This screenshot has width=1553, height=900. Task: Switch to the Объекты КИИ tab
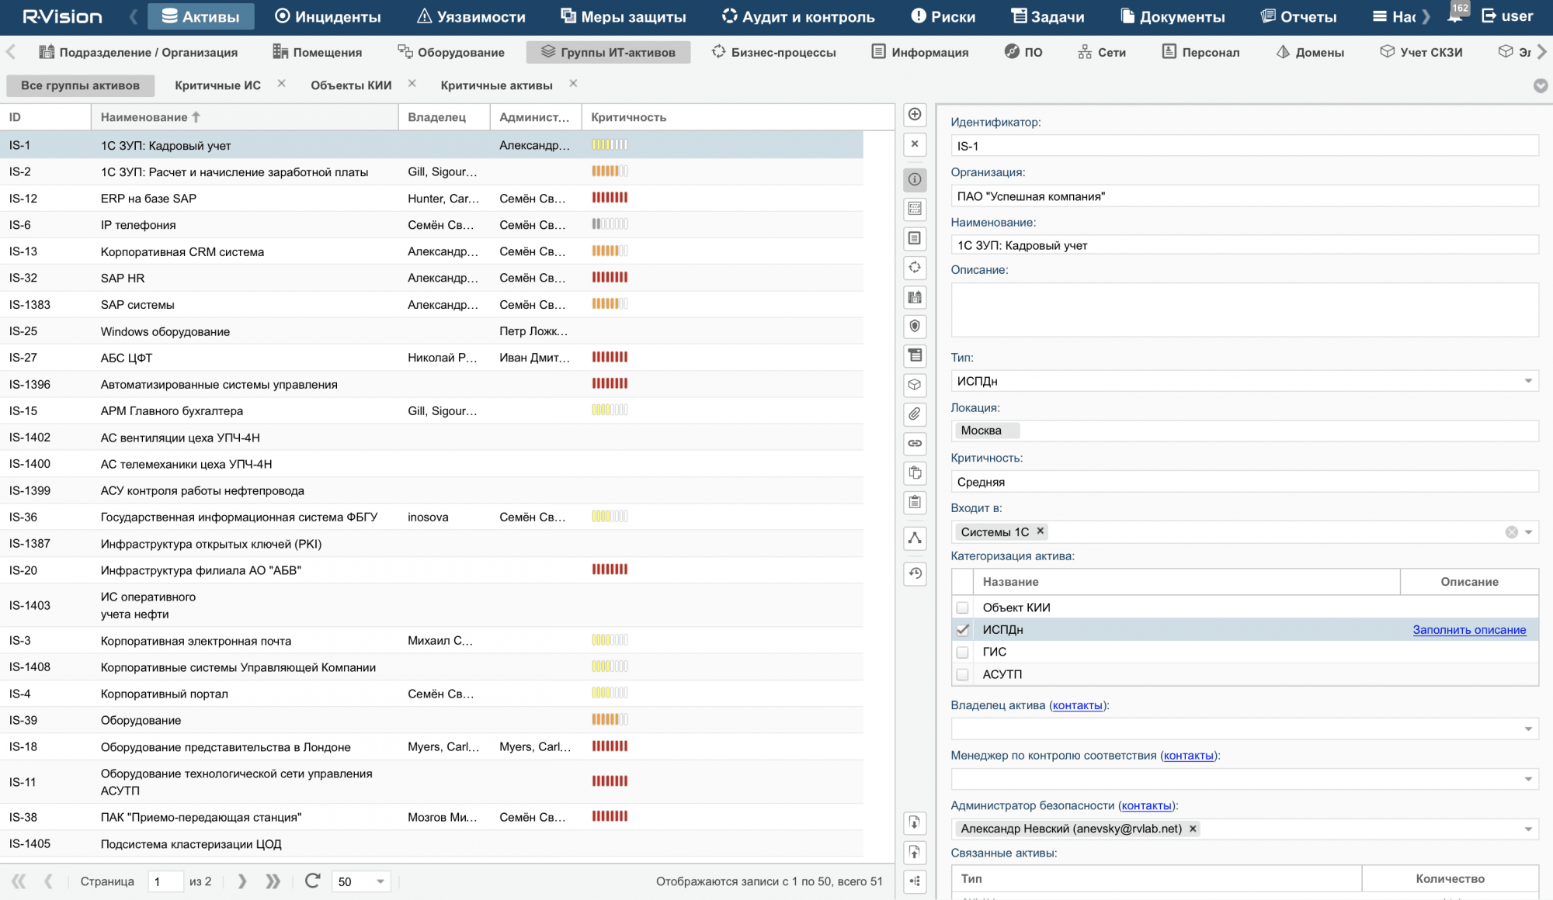tap(351, 85)
